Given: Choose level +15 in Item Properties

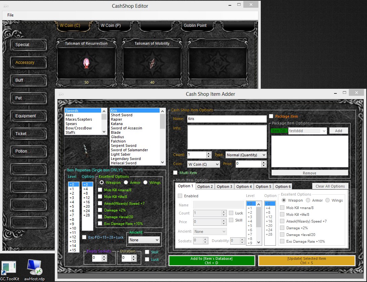Looking at the screenshot, I should [74, 250].
